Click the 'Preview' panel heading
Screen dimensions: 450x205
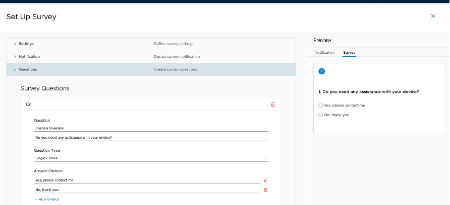[322, 40]
